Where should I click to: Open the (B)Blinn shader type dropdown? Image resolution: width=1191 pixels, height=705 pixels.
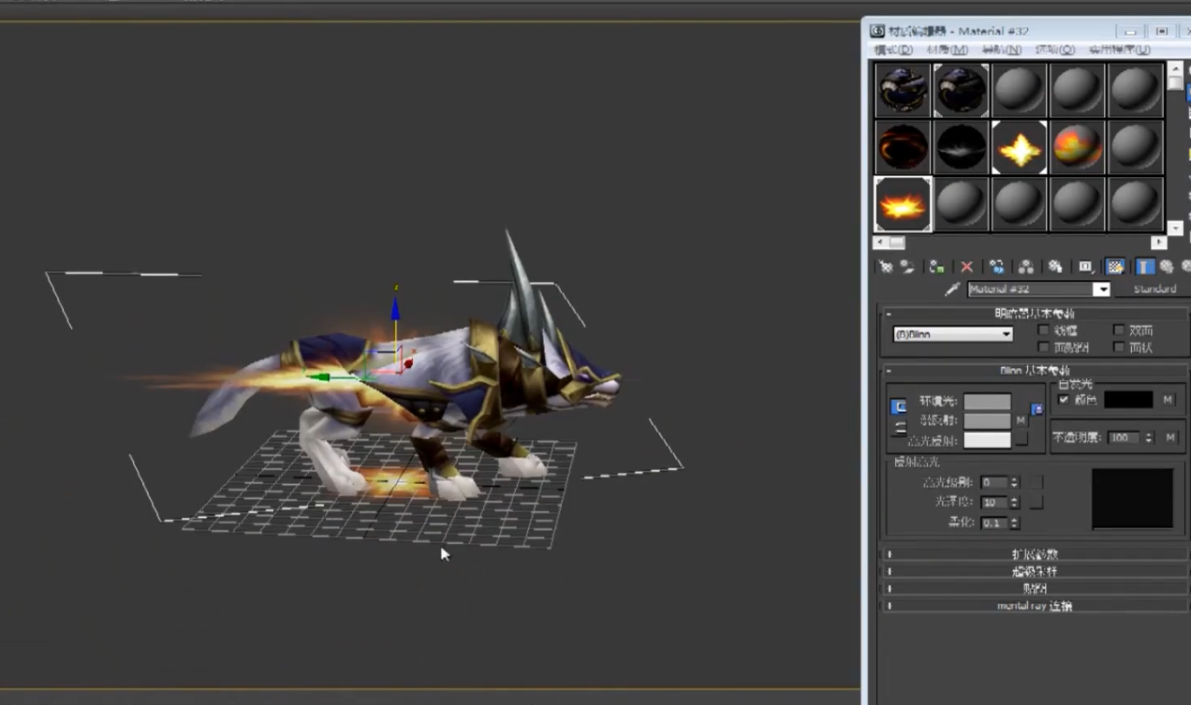[x=953, y=334]
